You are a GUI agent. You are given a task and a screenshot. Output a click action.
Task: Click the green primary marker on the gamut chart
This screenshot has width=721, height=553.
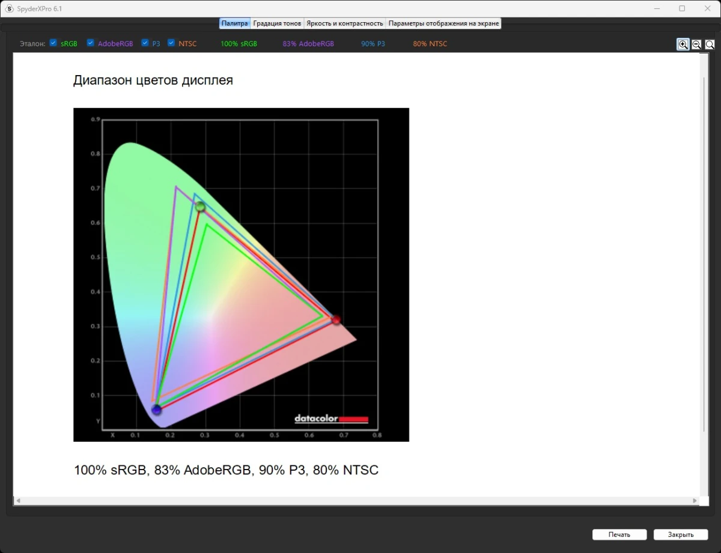coord(200,207)
